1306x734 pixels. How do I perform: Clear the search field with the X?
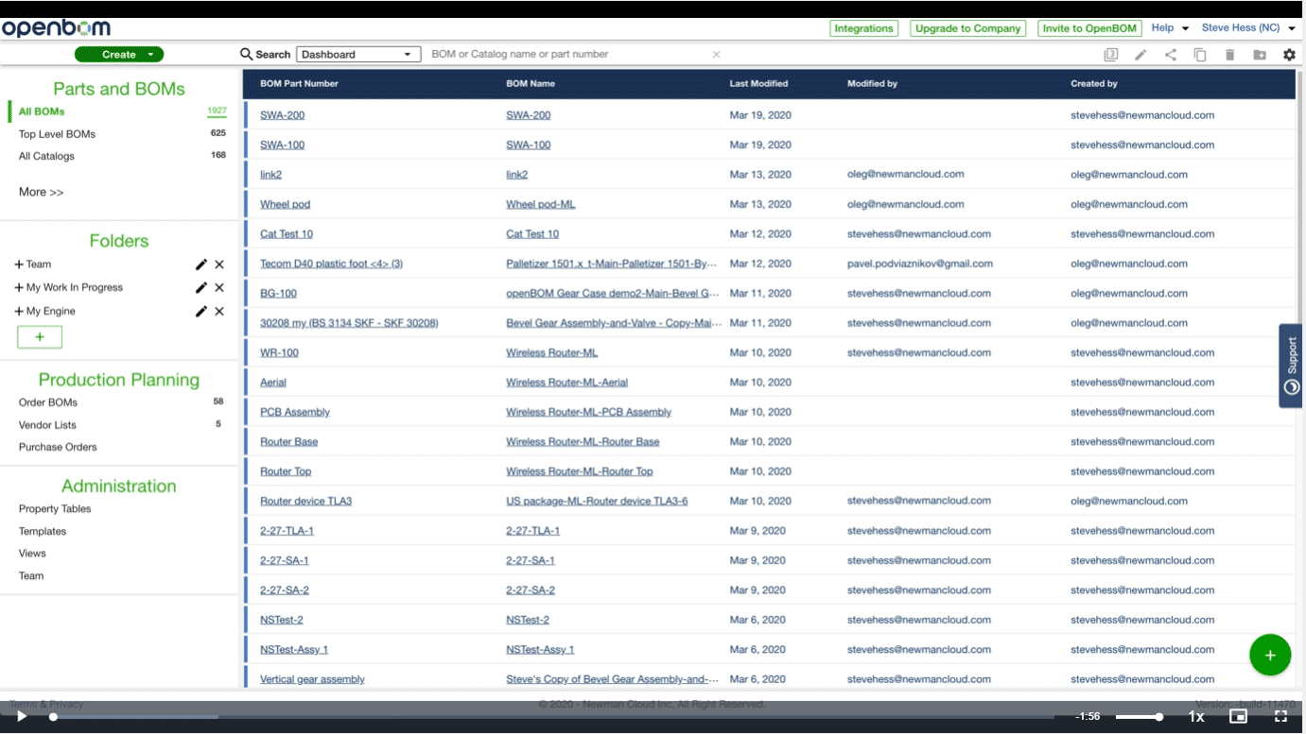pos(717,55)
